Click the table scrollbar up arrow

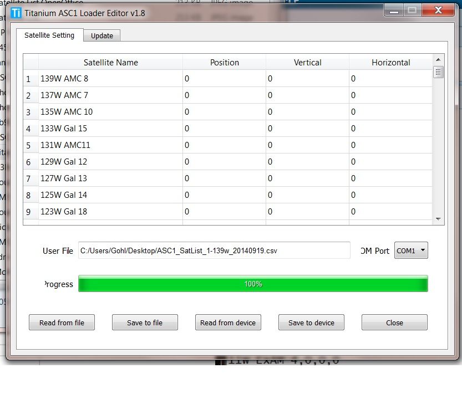coord(438,60)
